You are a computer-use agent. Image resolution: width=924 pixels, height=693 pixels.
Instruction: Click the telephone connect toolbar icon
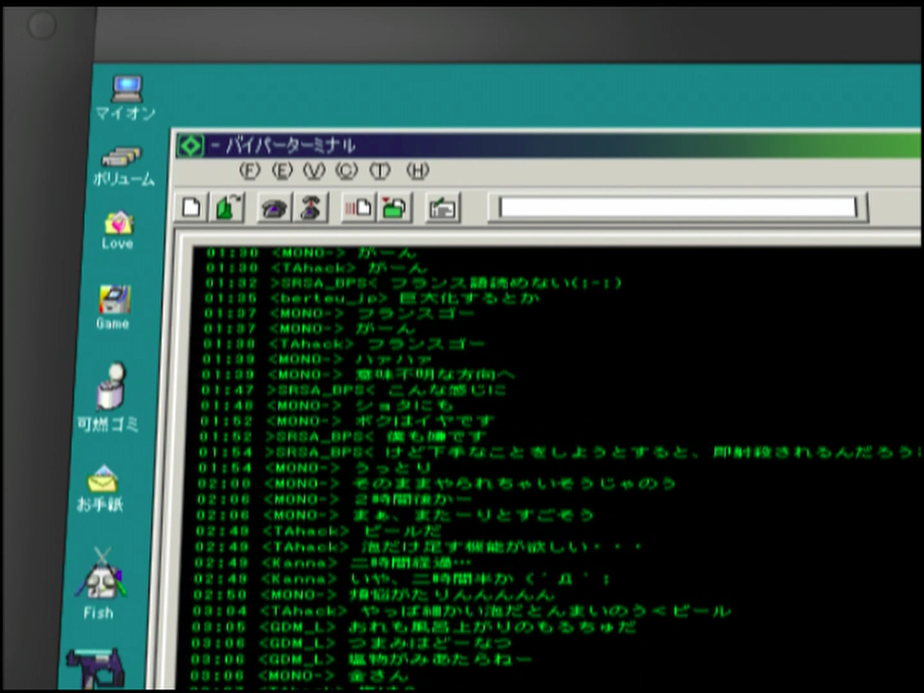click(274, 209)
